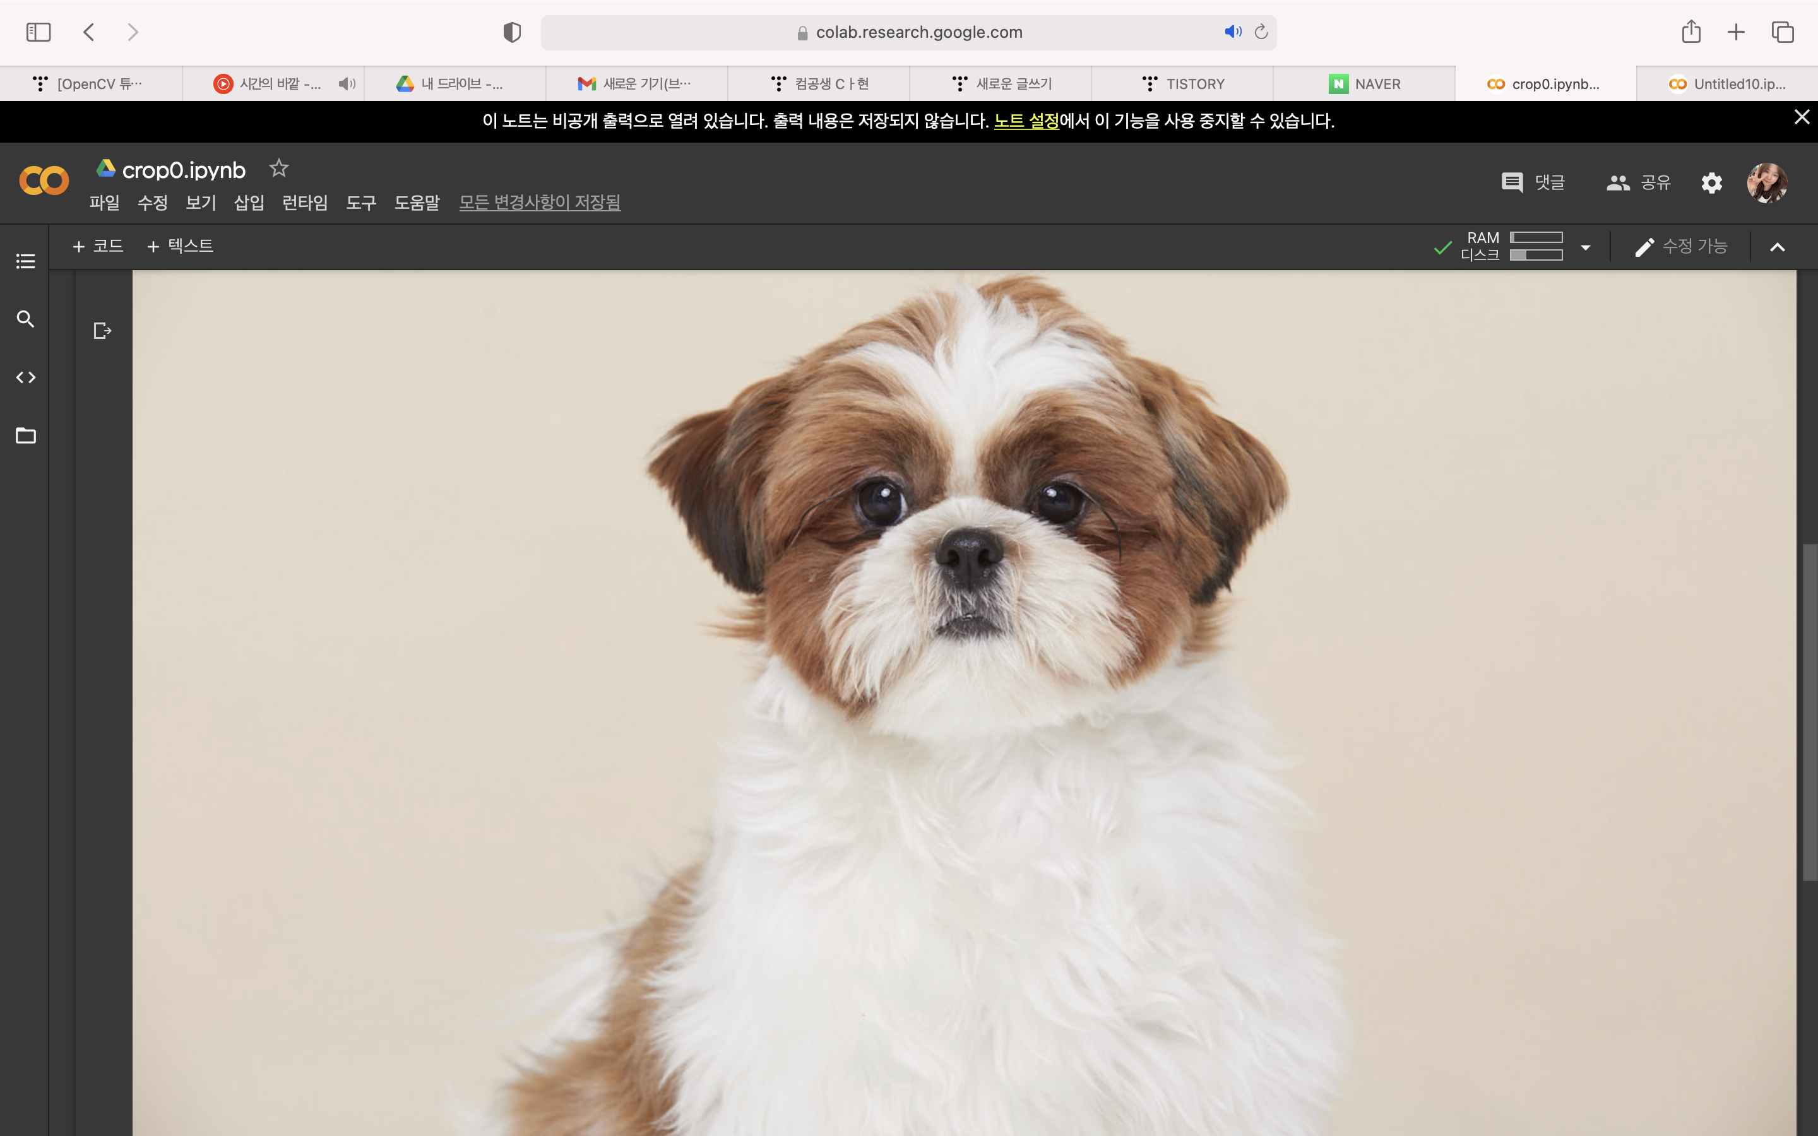The height and width of the screenshot is (1136, 1818).
Task: Expand the RAM and disk resources dropdown
Action: coord(1585,247)
